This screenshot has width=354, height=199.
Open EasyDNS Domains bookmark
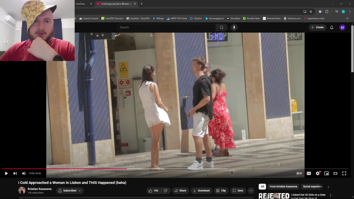(112, 19)
